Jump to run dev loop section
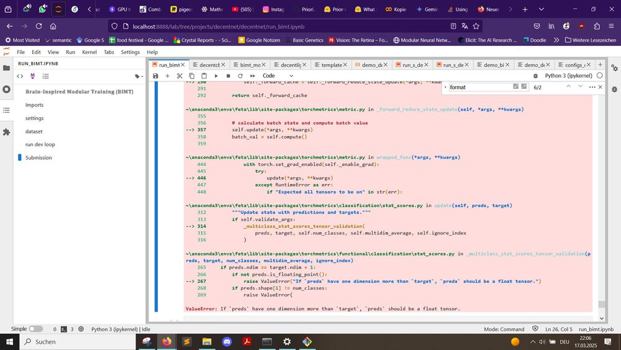The height and width of the screenshot is (350, 621). pos(40,144)
